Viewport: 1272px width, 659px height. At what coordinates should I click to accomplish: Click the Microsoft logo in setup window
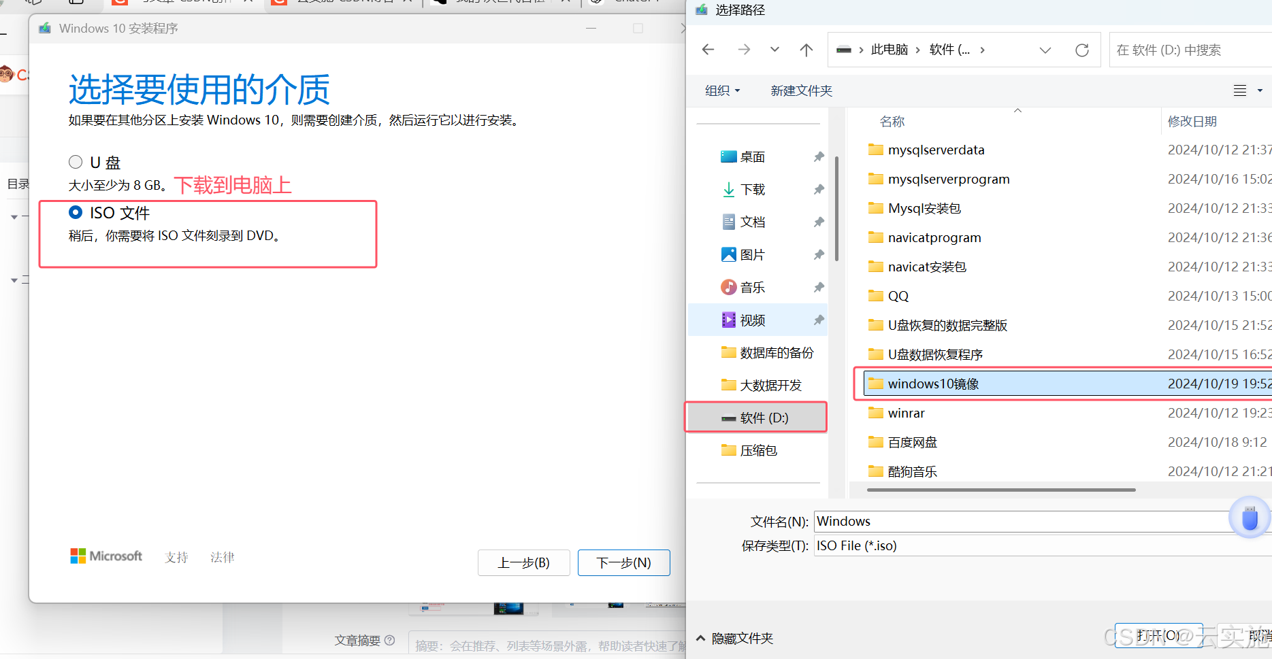(106, 556)
